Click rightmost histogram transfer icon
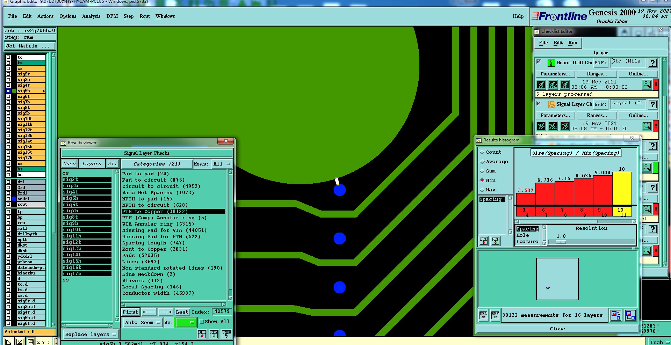671x345 pixels. coord(630,315)
